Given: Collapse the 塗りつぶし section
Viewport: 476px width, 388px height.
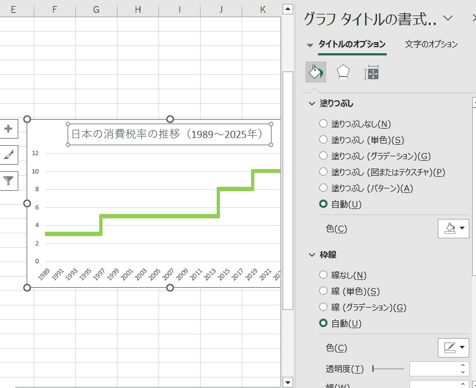Looking at the screenshot, I should pyautogui.click(x=312, y=104).
